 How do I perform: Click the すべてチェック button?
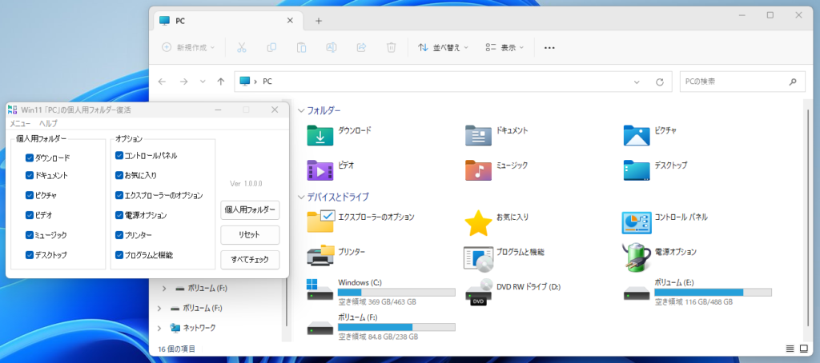click(x=250, y=260)
